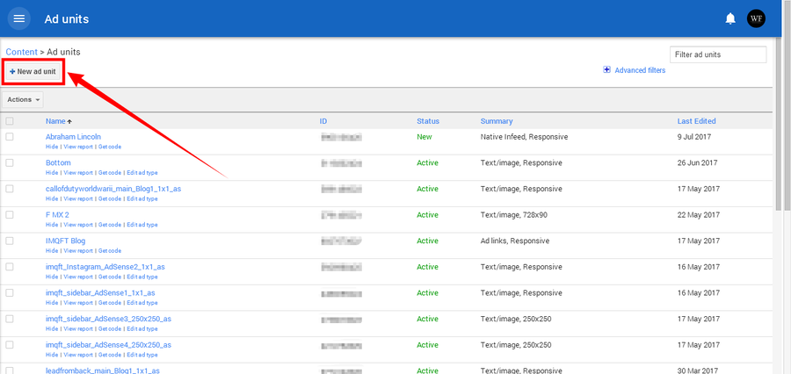
Task: Click Get code under Bottom
Action: tap(110, 172)
